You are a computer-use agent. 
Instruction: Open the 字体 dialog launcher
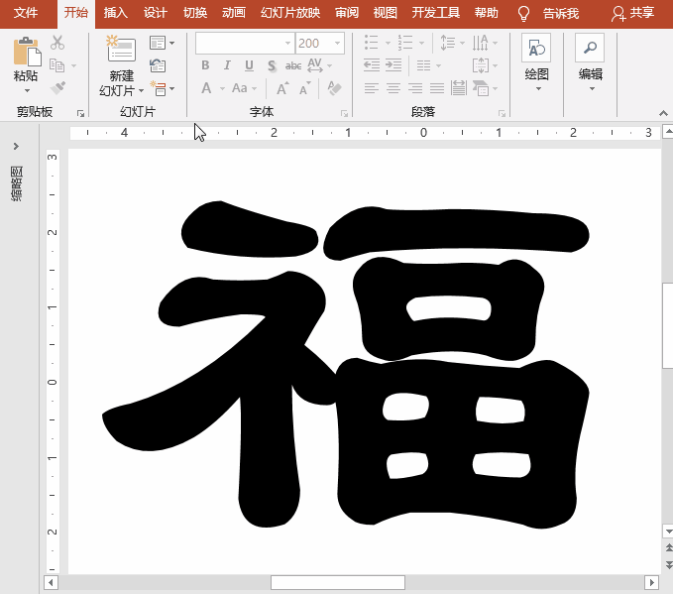click(344, 113)
